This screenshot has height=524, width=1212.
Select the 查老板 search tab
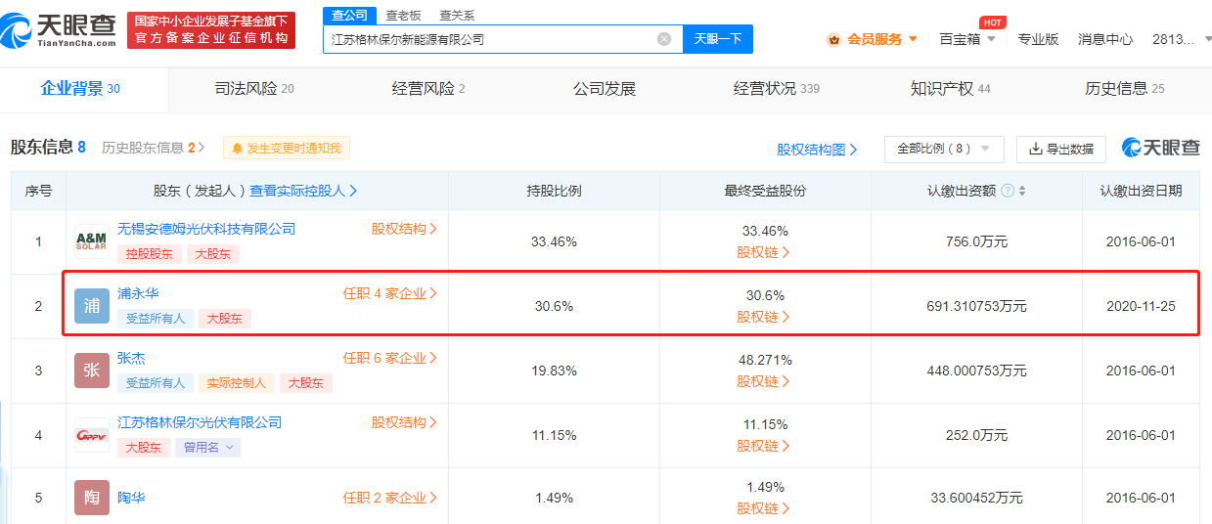401,15
